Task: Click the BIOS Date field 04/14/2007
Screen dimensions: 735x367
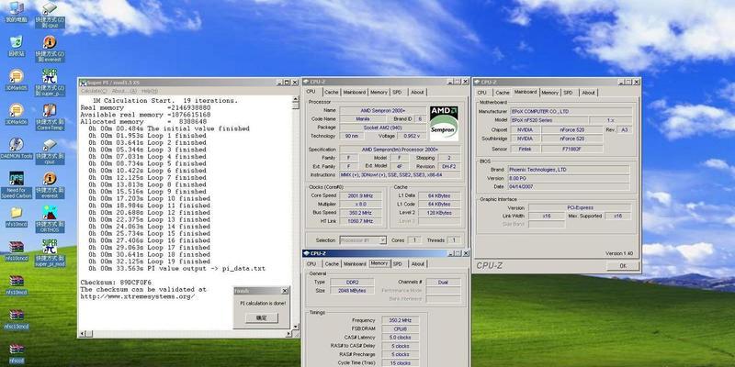Action: [x=569, y=186]
